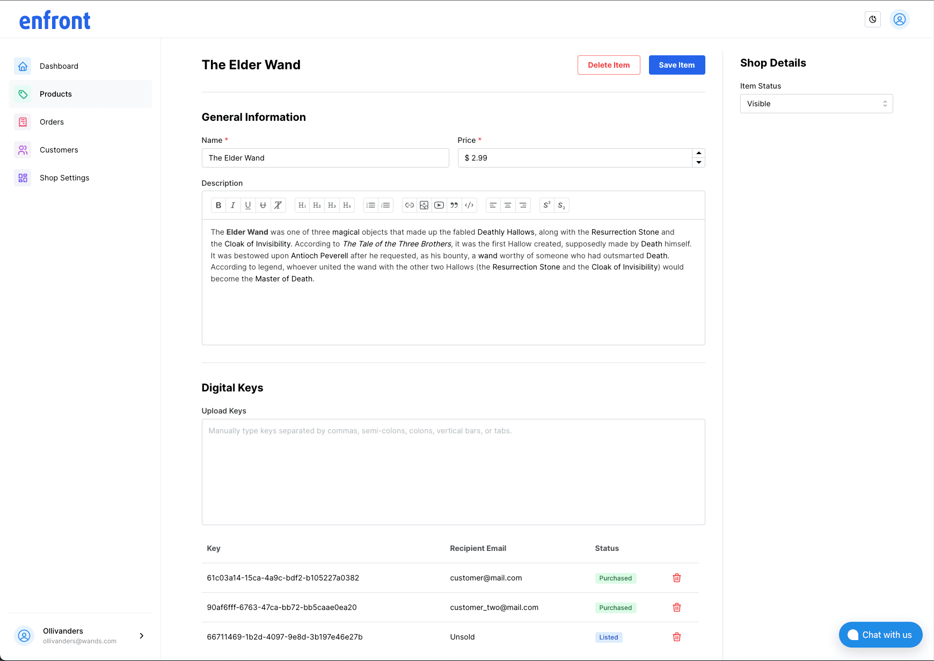Viewport: 934px width, 661px height.
Task: Increase price using the stepper arrow
Action: click(x=698, y=154)
